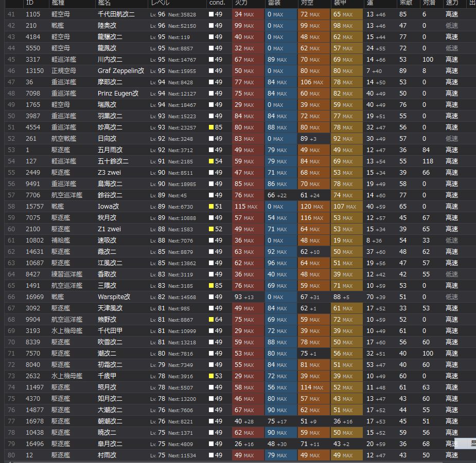Click yellow condition icon for 三隈改
This screenshot has width=476, height=463.
click(x=211, y=286)
